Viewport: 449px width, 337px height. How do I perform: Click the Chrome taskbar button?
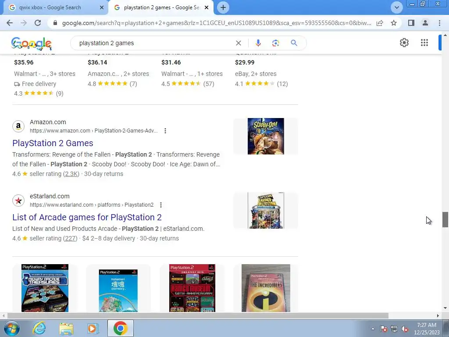pos(121,328)
